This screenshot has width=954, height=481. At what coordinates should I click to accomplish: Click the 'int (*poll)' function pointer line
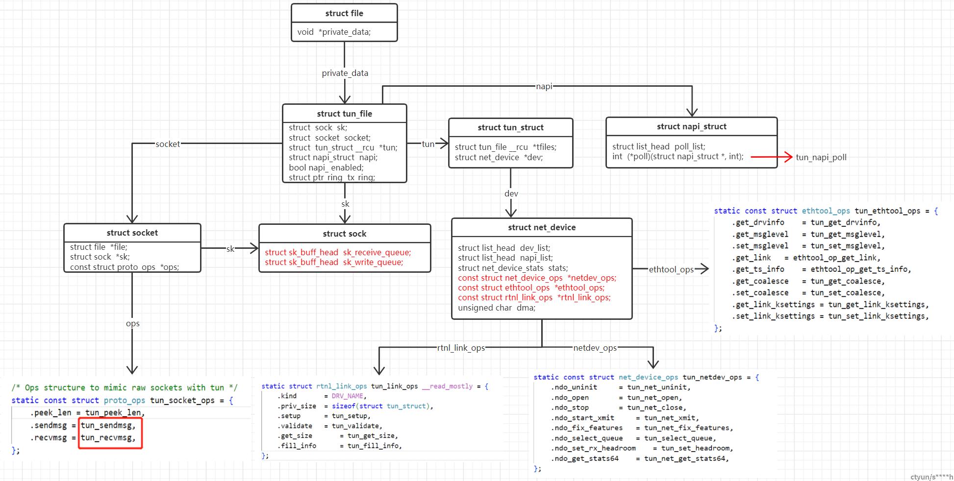(678, 156)
